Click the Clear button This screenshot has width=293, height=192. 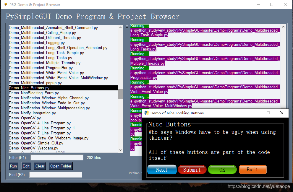coord(40,166)
